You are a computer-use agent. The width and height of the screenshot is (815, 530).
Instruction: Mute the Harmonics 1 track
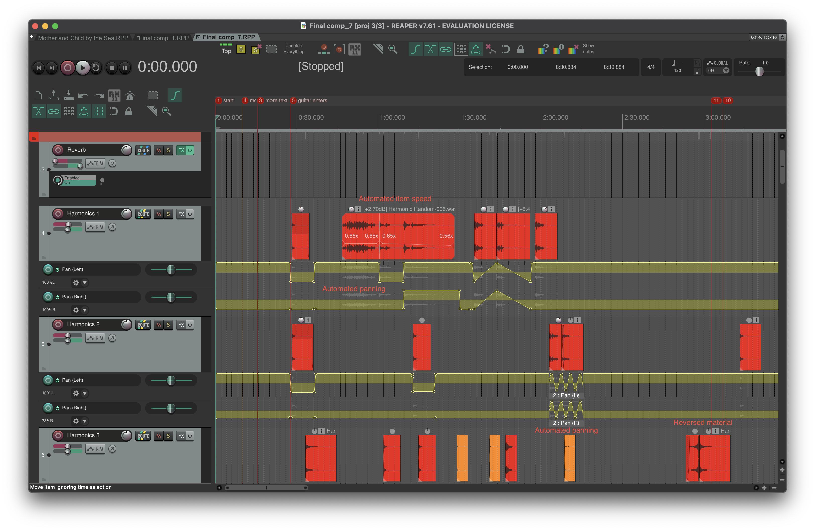[x=158, y=214]
